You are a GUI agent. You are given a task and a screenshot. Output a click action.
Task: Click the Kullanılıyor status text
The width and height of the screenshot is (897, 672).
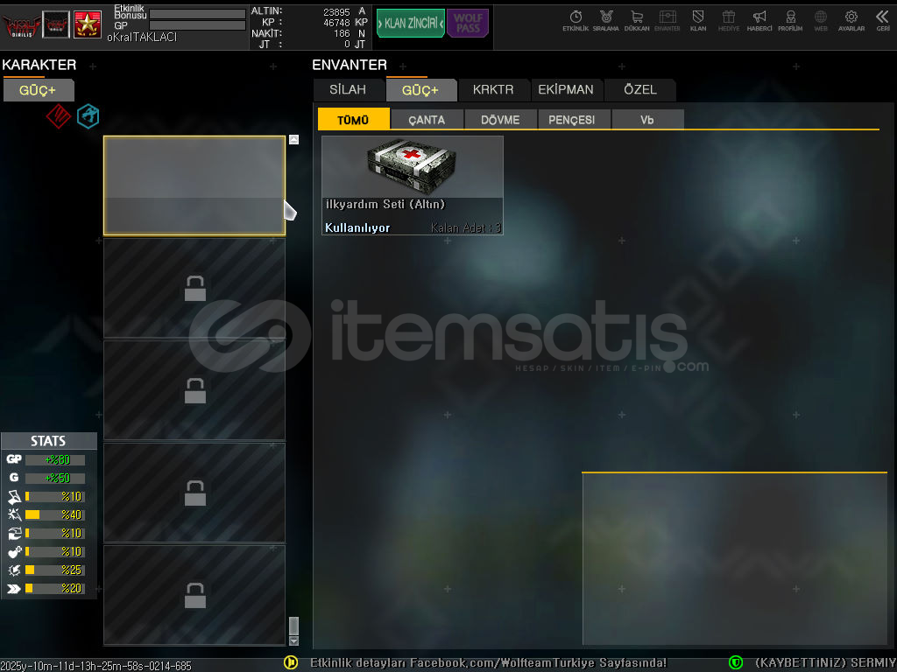[x=357, y=227]
